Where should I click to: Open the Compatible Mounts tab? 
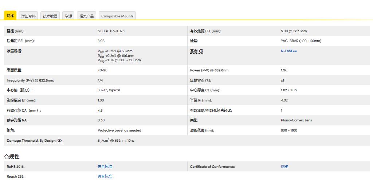(x=117, y=16)
